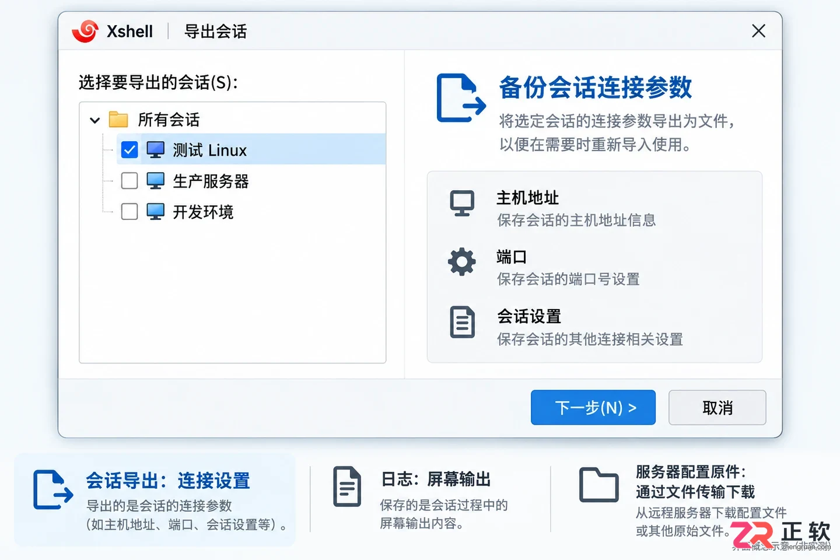Select the 生产服务器 session row
This screenshot has width=840, height=560.
coord(251,181)
